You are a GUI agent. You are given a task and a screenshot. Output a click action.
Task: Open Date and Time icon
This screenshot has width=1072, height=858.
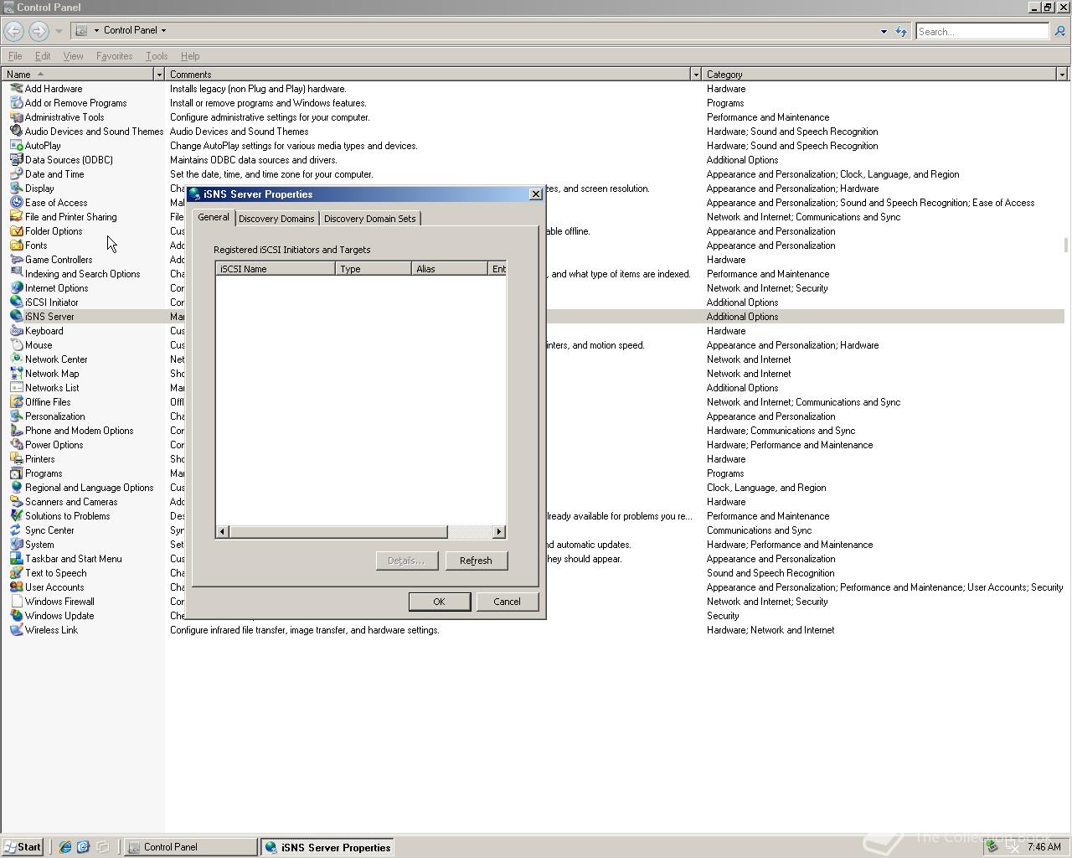click(x=16, y=174)
